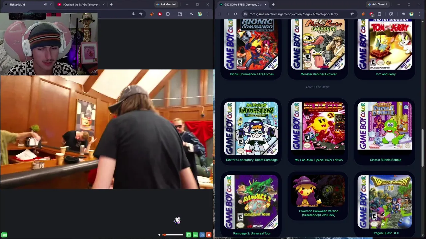Go back in the romsgames browser window
Viewport: 426px width, 239px height.
(x=220, y=14)
